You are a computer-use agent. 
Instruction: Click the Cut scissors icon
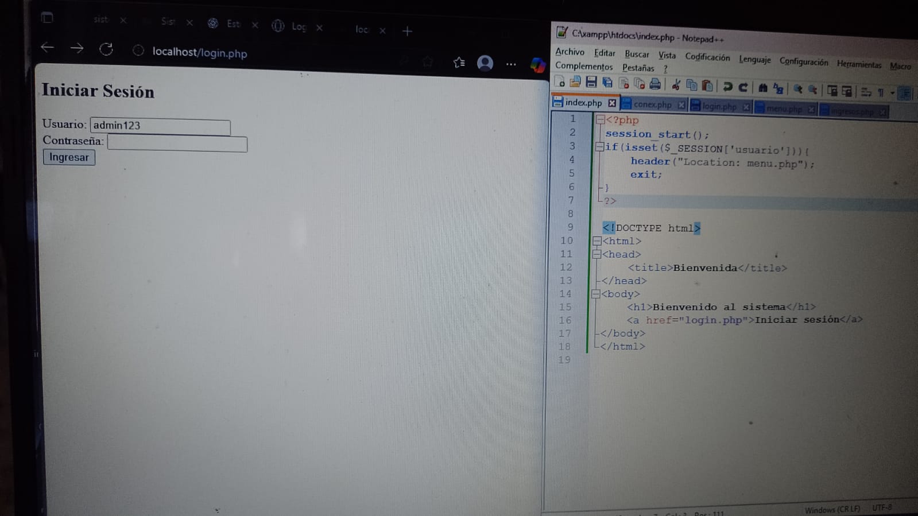point(676,86)
